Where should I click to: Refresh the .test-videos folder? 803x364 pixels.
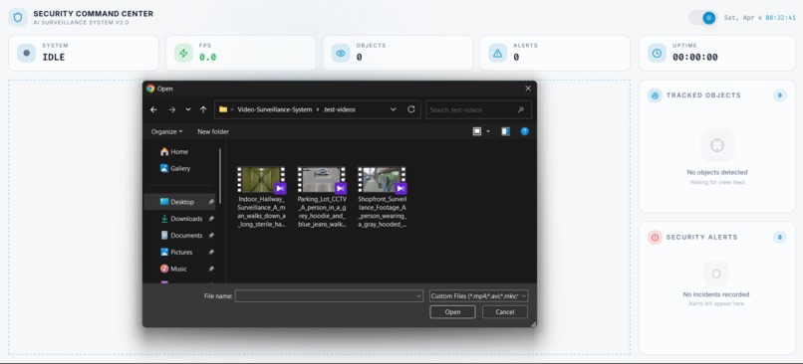click(x=411, y=109)
